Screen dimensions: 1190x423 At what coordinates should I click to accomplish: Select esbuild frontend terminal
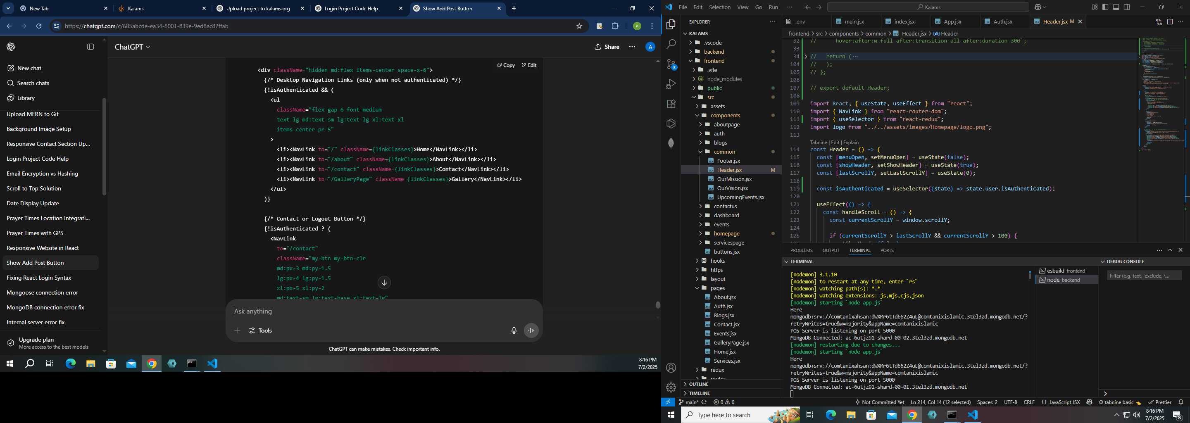tap(1066, 271)
